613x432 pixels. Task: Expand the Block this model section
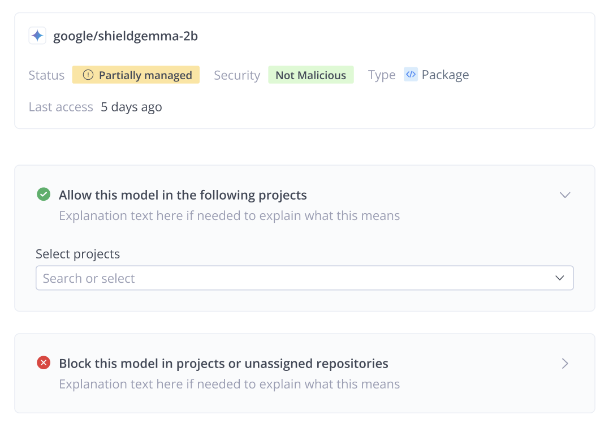[x=565, y=364]
